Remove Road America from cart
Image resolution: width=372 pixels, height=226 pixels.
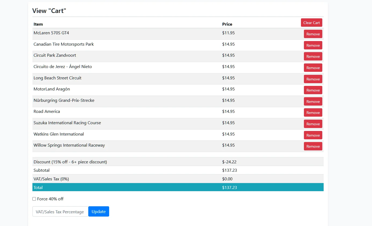click(313, 113)
